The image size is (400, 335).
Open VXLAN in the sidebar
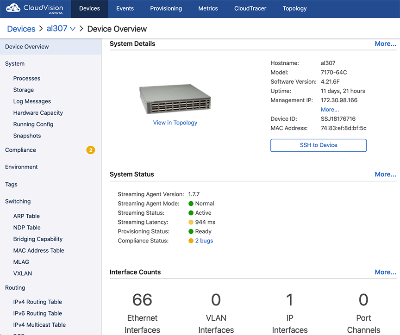pos(23,273)
